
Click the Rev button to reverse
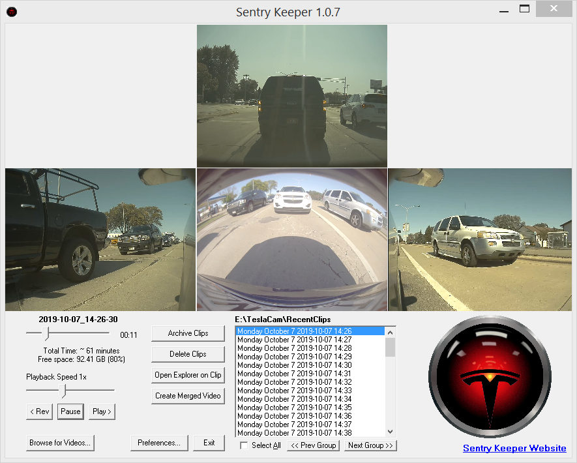39,411
